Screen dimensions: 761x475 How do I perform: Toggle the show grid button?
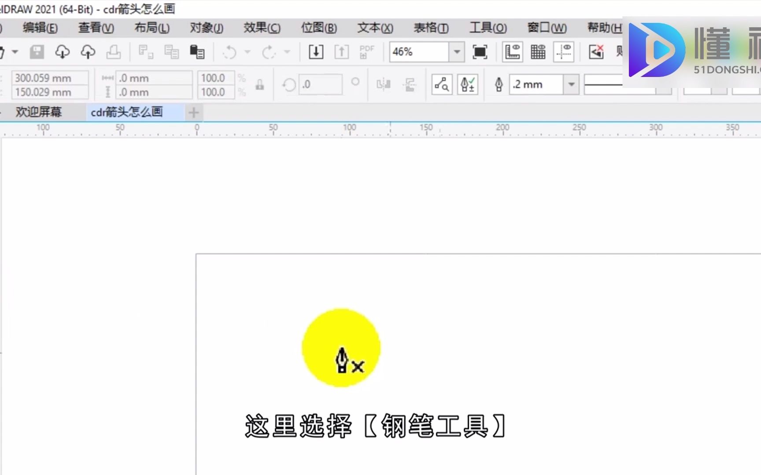538,52
